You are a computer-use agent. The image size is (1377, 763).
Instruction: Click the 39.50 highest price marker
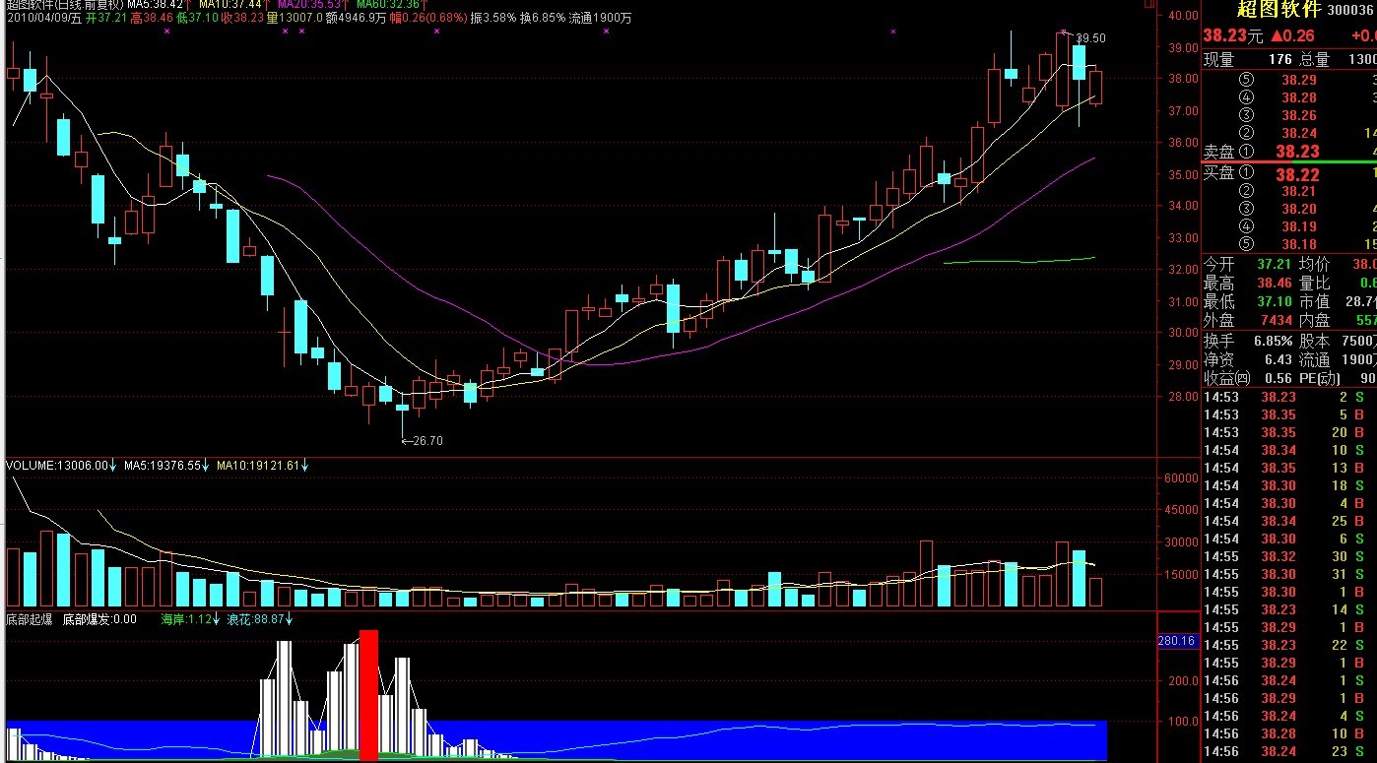coord(1089,38)
